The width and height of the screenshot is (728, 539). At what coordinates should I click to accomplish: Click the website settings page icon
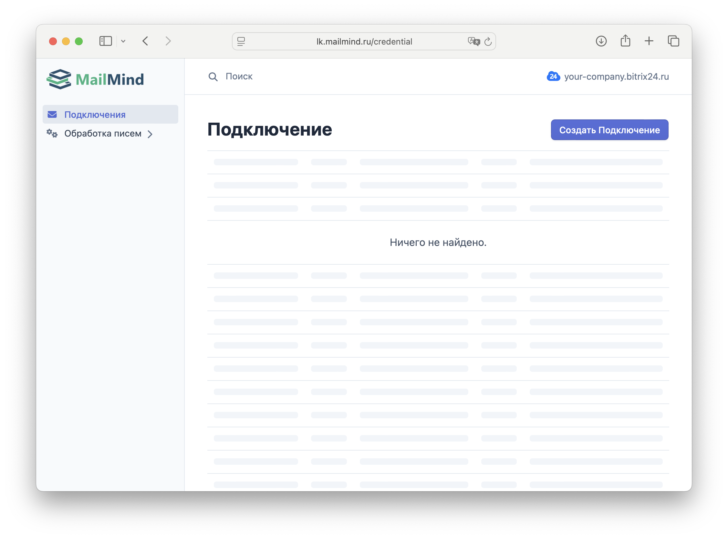pos(241,41)
